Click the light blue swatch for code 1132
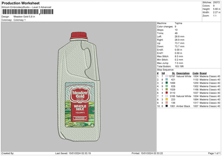This screenshot has height=156, width=222. pyautogui.click(x=166, y=79)
